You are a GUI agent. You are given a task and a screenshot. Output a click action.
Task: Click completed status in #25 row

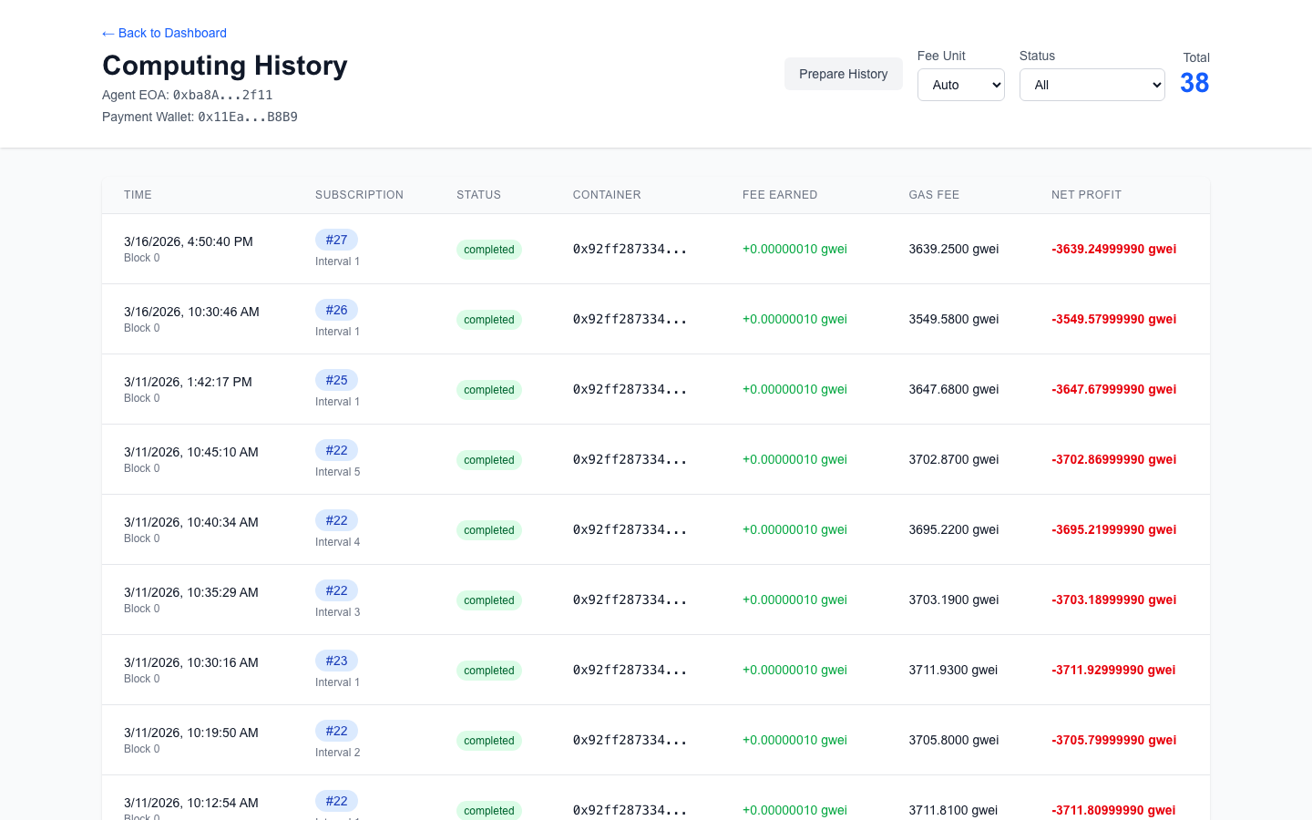[x=489, y=390]
